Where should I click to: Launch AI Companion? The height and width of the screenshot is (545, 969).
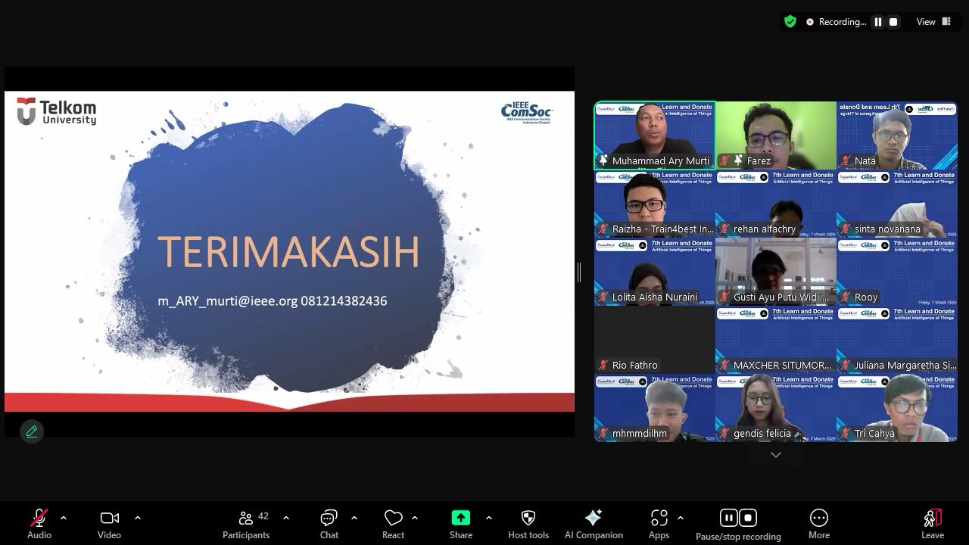pos(594,523)
